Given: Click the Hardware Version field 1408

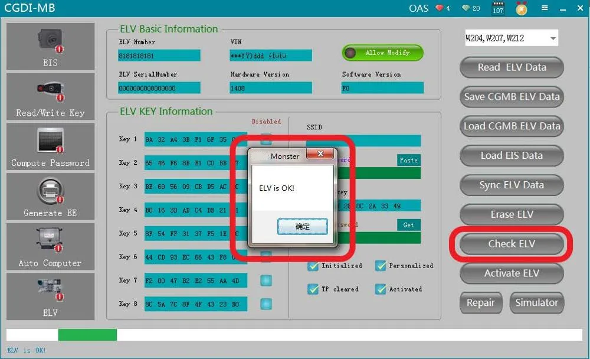Looking at the screenshot, I should (x=271, y=88).
